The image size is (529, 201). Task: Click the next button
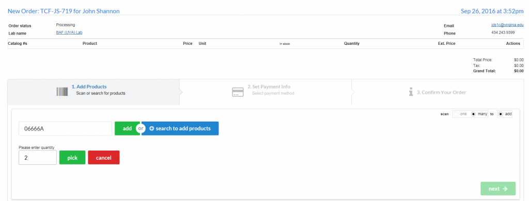pos(498,189)
